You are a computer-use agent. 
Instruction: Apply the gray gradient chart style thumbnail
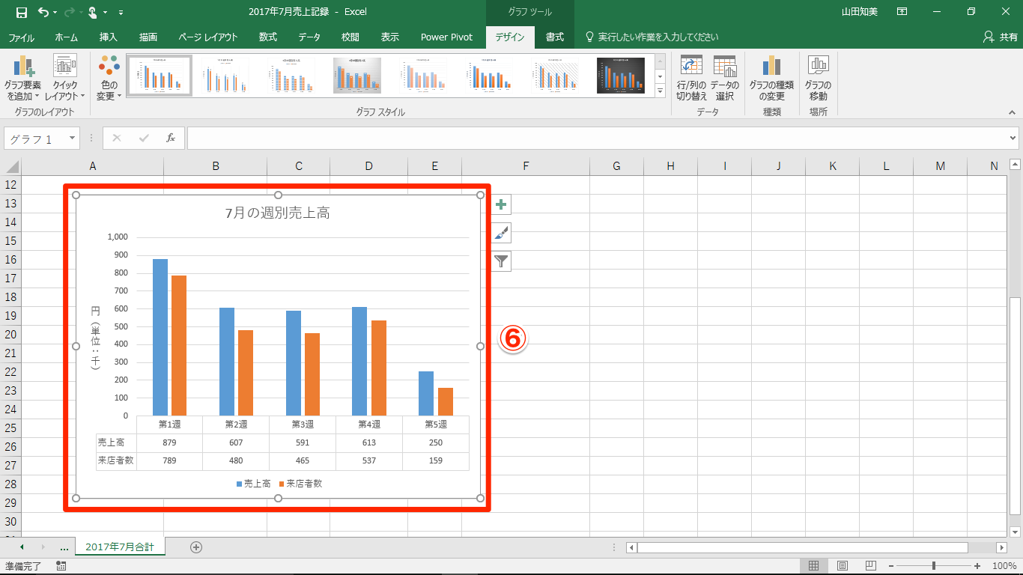pyautogui.click(x=357, y=76)
